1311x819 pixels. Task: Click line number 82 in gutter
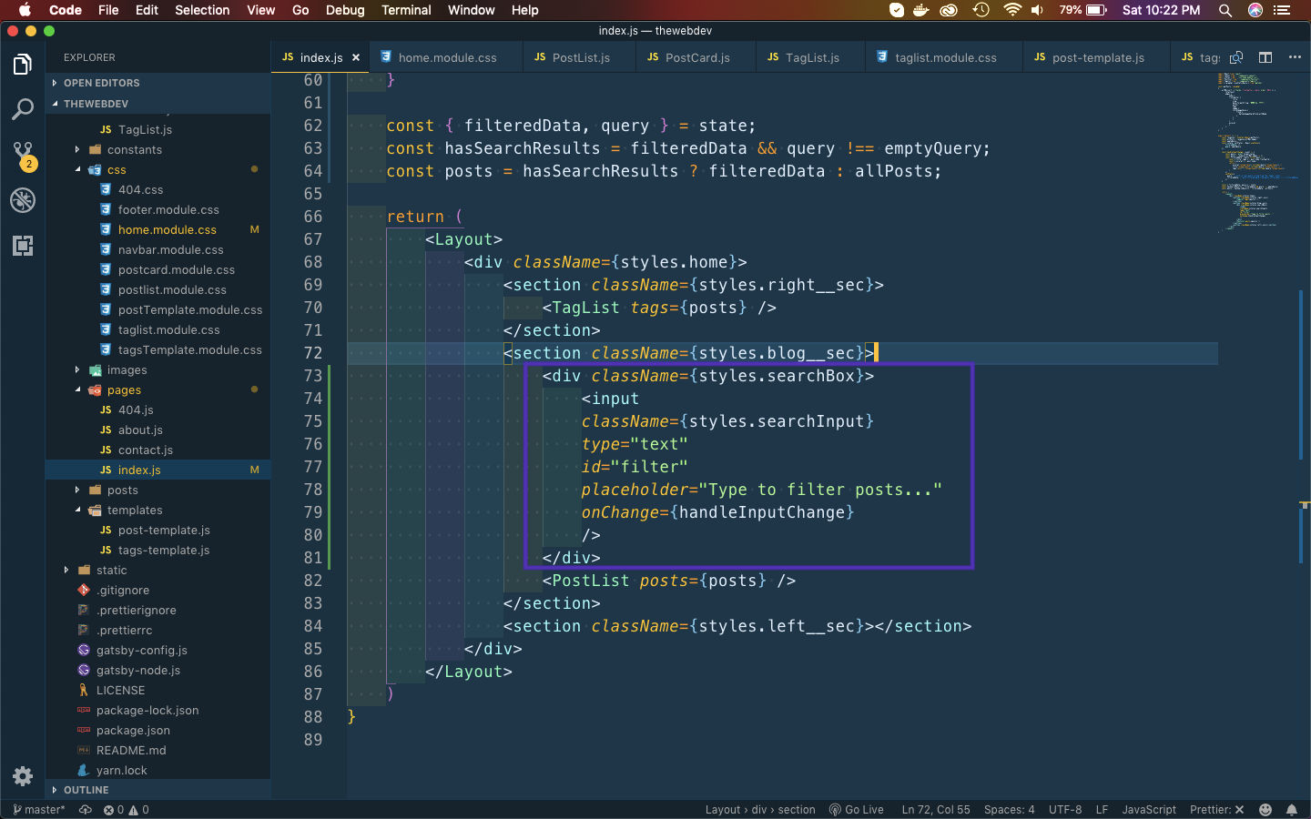[x=313, y=581]
